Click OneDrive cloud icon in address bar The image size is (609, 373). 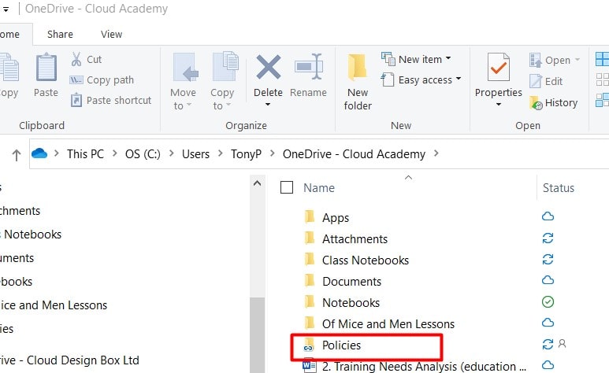coord(39,153)
